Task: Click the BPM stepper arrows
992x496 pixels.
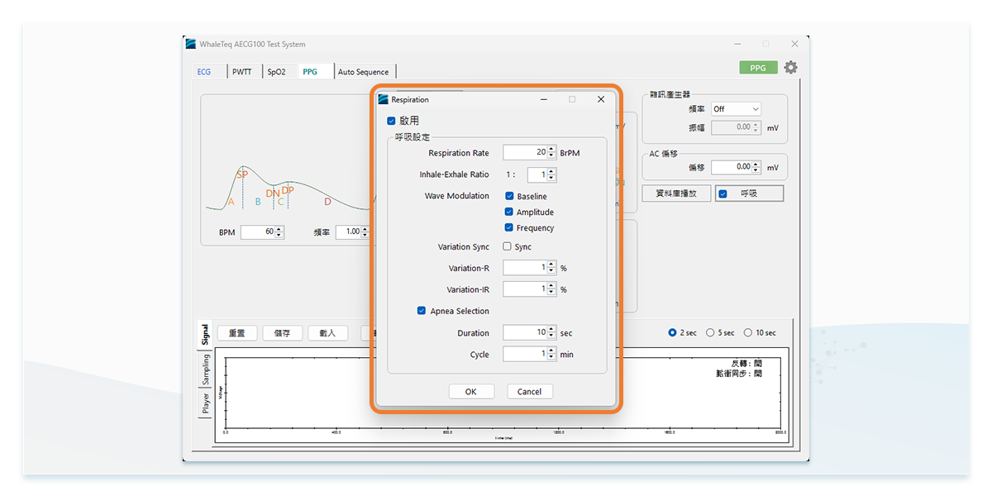Action: [279, 232]
